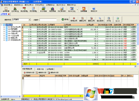Open the 系统设置 menu
The height and width of the screenshot is (101, 139).
point(8,5)
